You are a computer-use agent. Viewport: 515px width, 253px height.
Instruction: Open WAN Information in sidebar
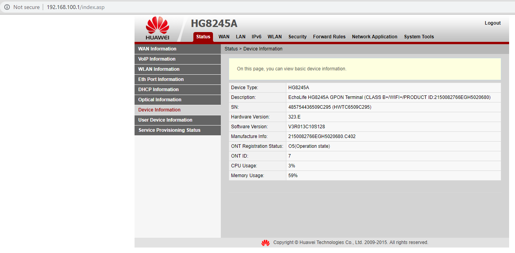pyautogui.click(x=178, y=49)
